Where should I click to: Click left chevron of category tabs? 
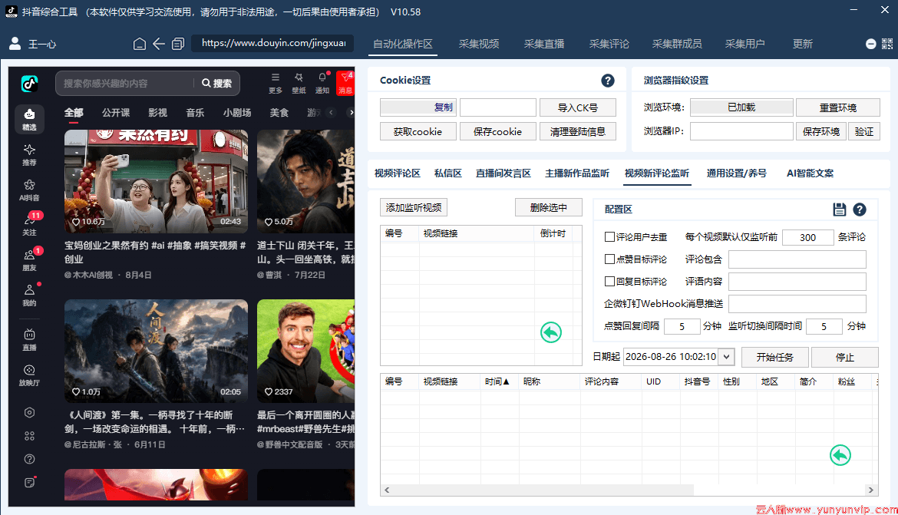tap(331, 113)
